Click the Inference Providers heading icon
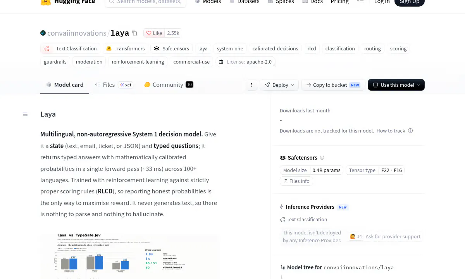This screenshot has width=465, height=279. click(282, 207)
